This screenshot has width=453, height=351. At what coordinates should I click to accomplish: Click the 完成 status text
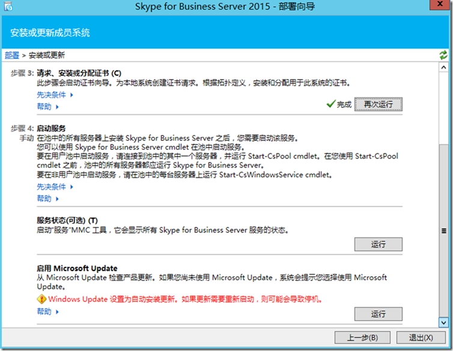344,105
